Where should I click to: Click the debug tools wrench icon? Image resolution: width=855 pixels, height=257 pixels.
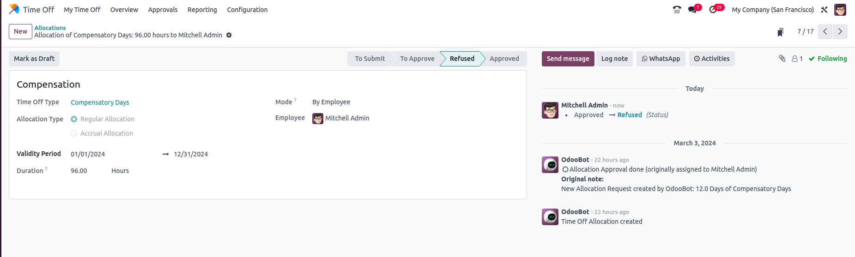[824, 10]
